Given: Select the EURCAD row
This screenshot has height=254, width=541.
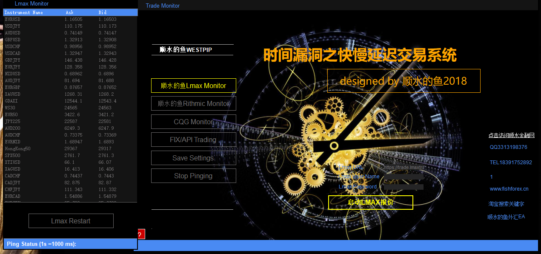Looking at the screenshot, I should click(x=70, y=196).
